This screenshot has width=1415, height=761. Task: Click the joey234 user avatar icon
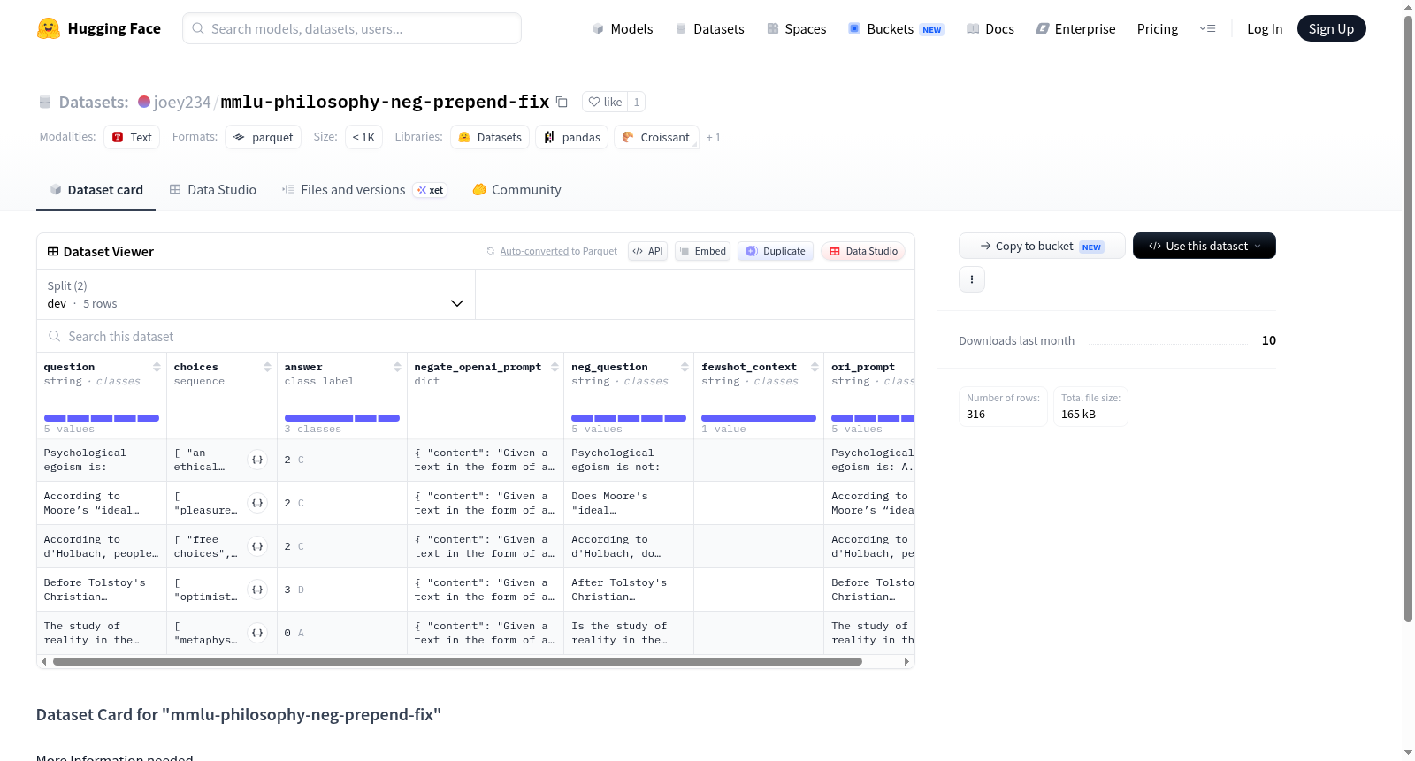144,102
